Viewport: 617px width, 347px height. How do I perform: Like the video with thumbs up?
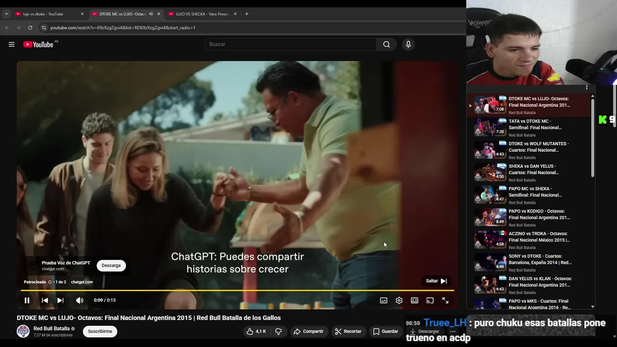[x=256, y=332]
